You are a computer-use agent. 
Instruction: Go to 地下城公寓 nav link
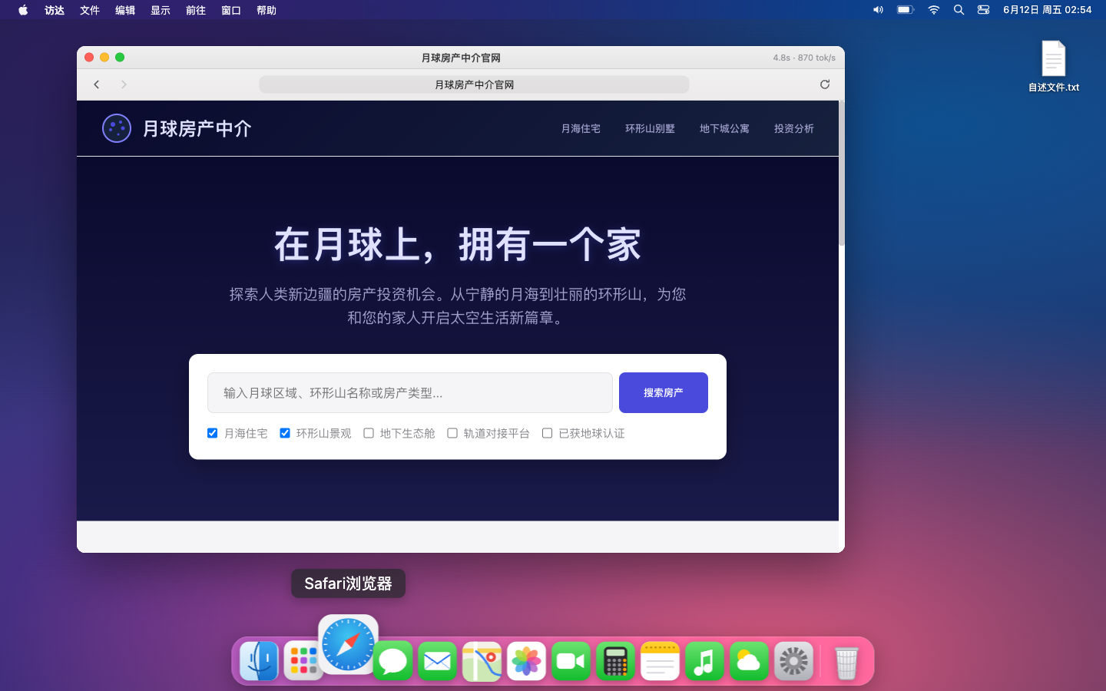[724, 128]
